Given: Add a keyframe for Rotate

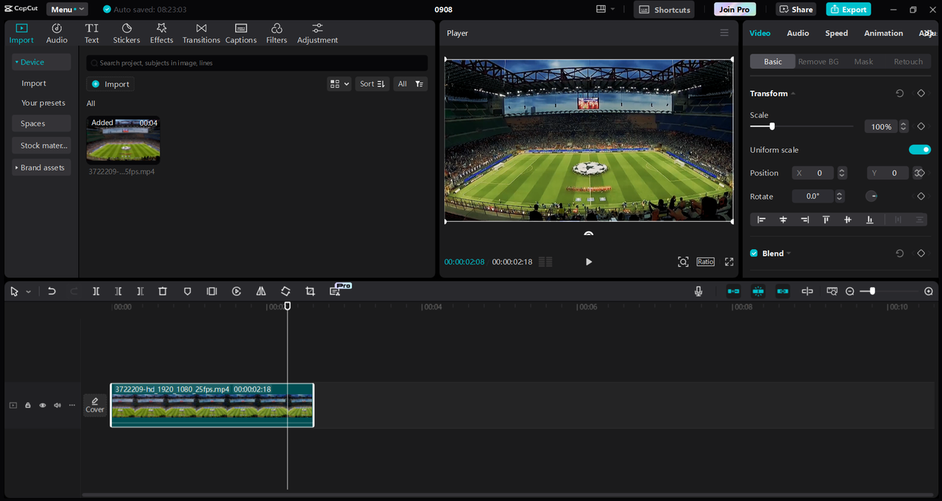Looking at the screenshot, I should click(x=921, y=196).
